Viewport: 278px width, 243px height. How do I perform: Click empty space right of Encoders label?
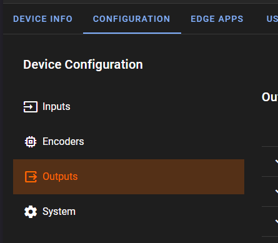click(162, 142)
